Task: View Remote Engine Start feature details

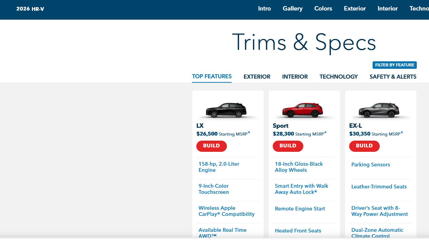Action: (x=300, y=209)
